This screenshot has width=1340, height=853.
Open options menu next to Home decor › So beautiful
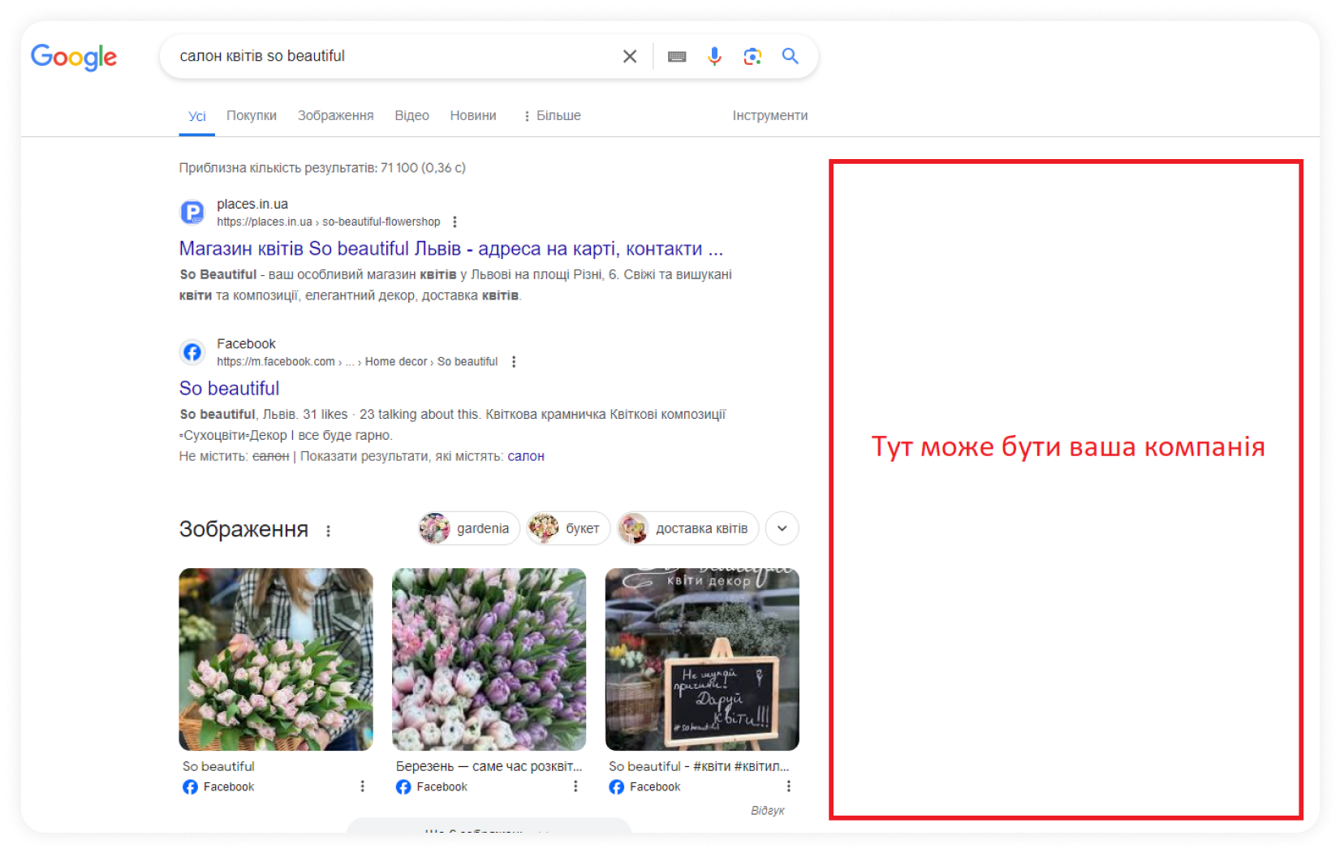(x=514, y=361)
